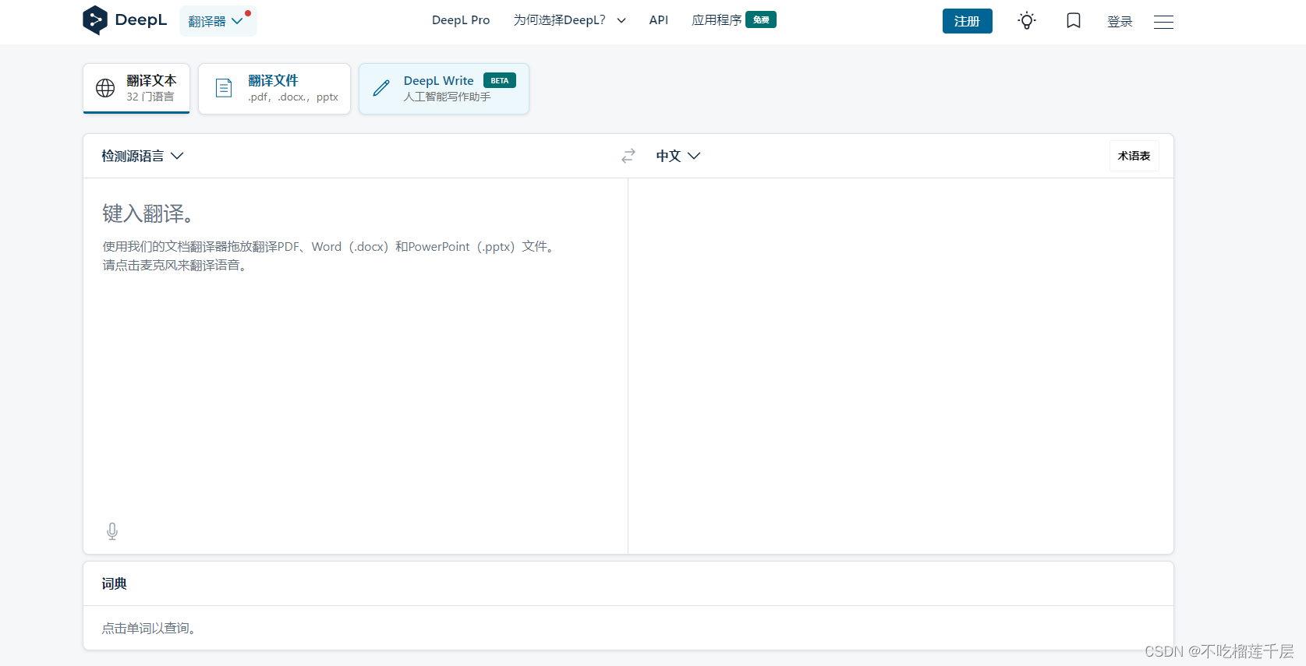
Task: Select the 翻译文件 tab
Action: coord(274,89)
